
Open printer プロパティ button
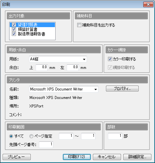point(122,89)
